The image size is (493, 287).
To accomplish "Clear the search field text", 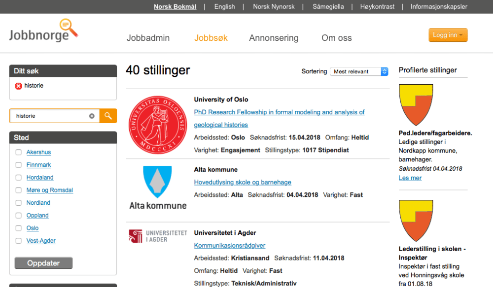I will tap(92, 116).
